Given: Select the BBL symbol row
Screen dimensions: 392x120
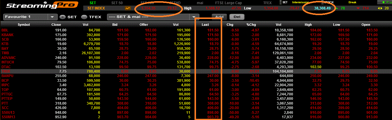Looking at the screenshot, I should 196,30.
